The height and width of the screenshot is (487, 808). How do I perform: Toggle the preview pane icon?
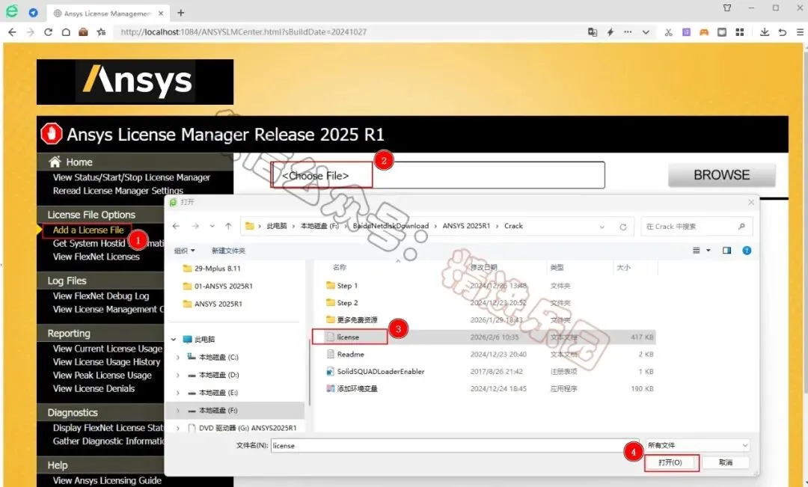(x=726, y=251)
